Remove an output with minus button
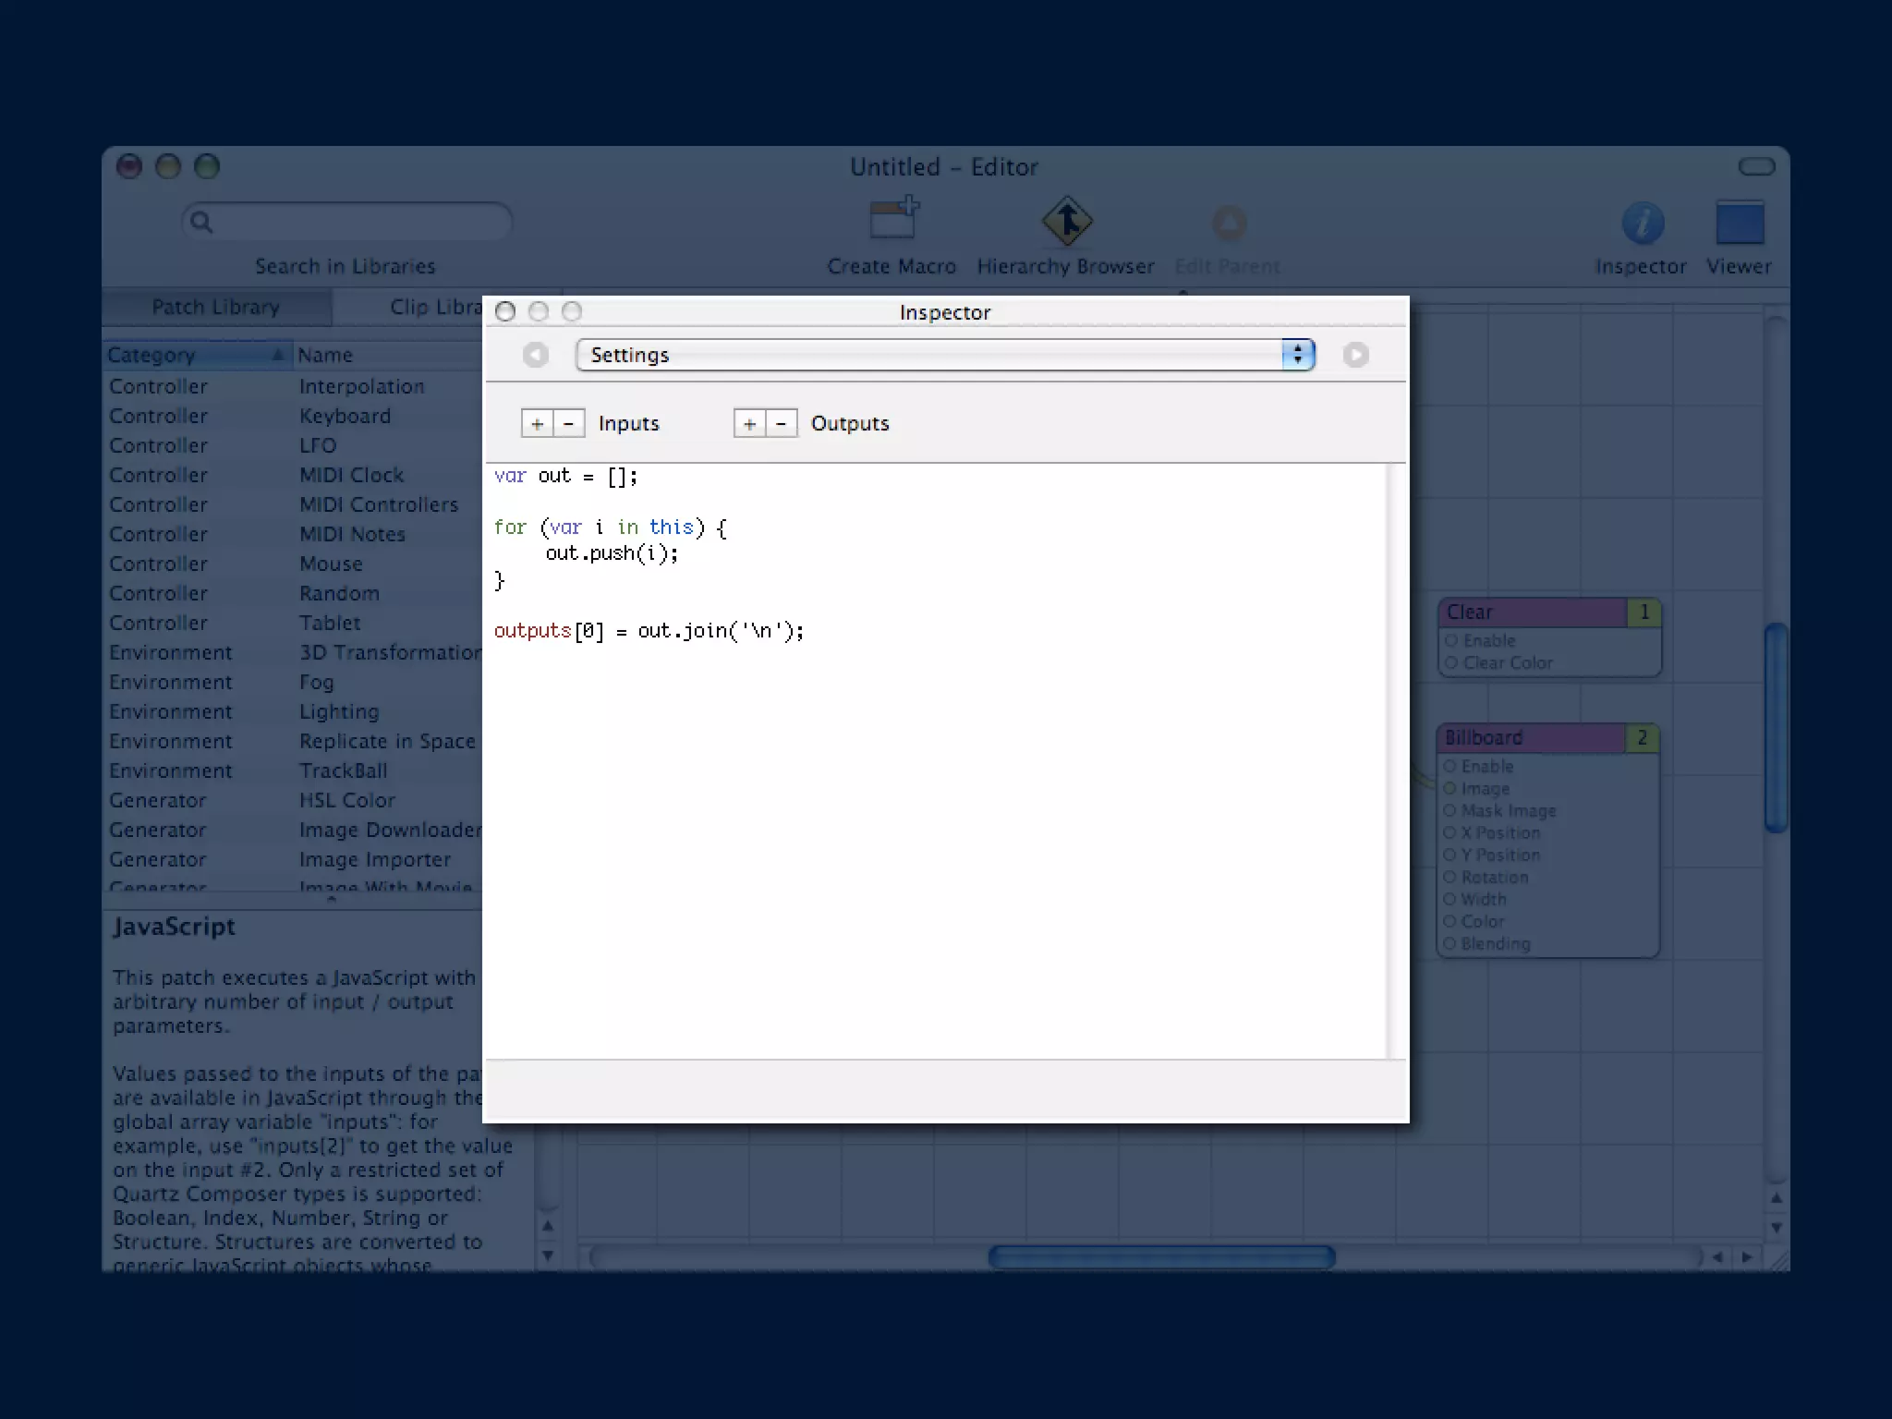 click(781, 423)
